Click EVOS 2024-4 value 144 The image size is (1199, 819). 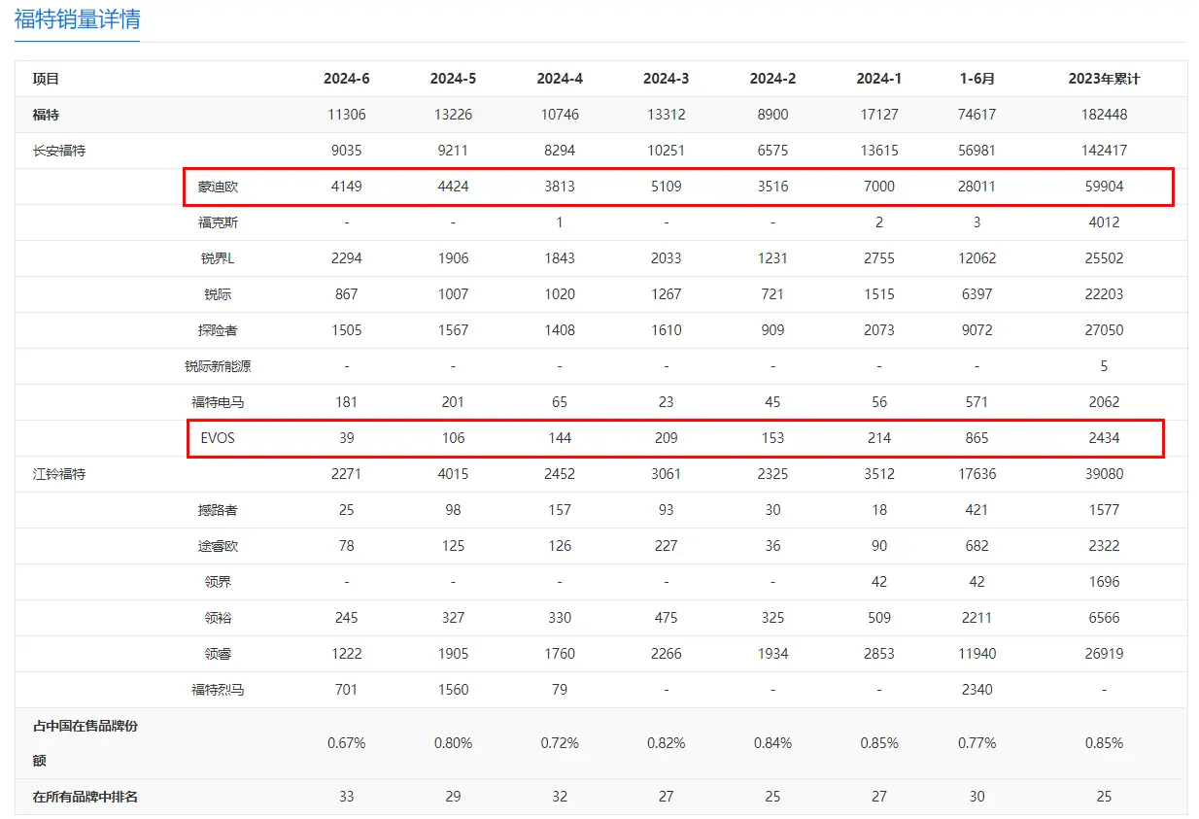click(560, 438)
